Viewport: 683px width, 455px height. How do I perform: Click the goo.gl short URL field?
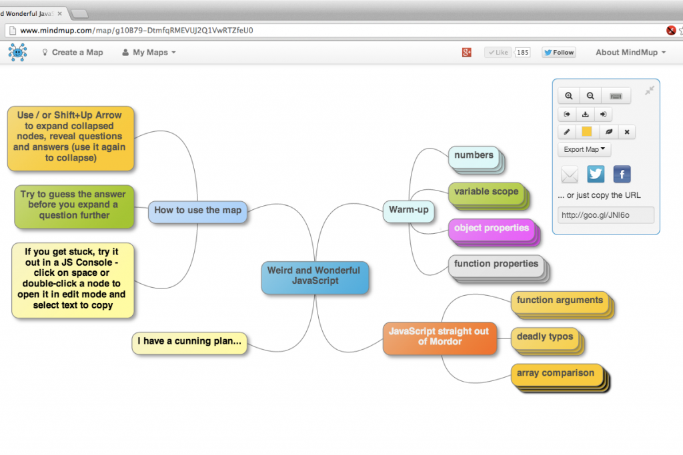coord(606,215)
